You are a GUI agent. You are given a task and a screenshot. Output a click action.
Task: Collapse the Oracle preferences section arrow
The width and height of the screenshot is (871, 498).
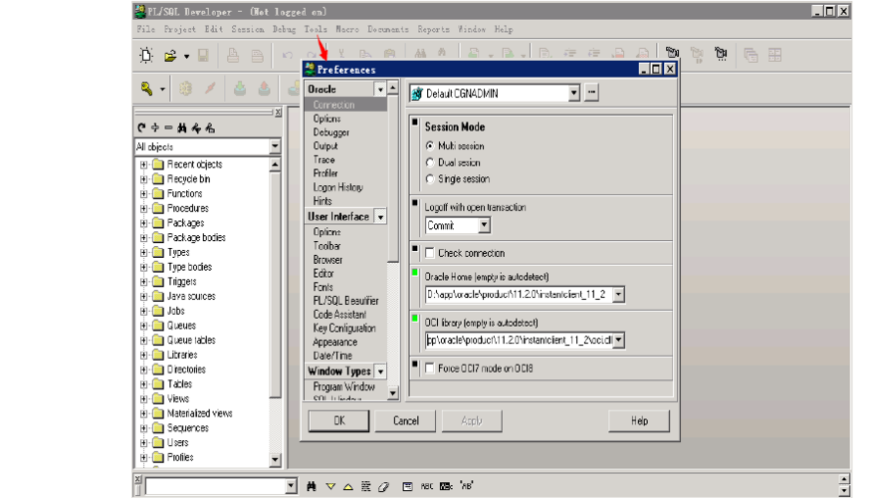(x=380, y=89)
